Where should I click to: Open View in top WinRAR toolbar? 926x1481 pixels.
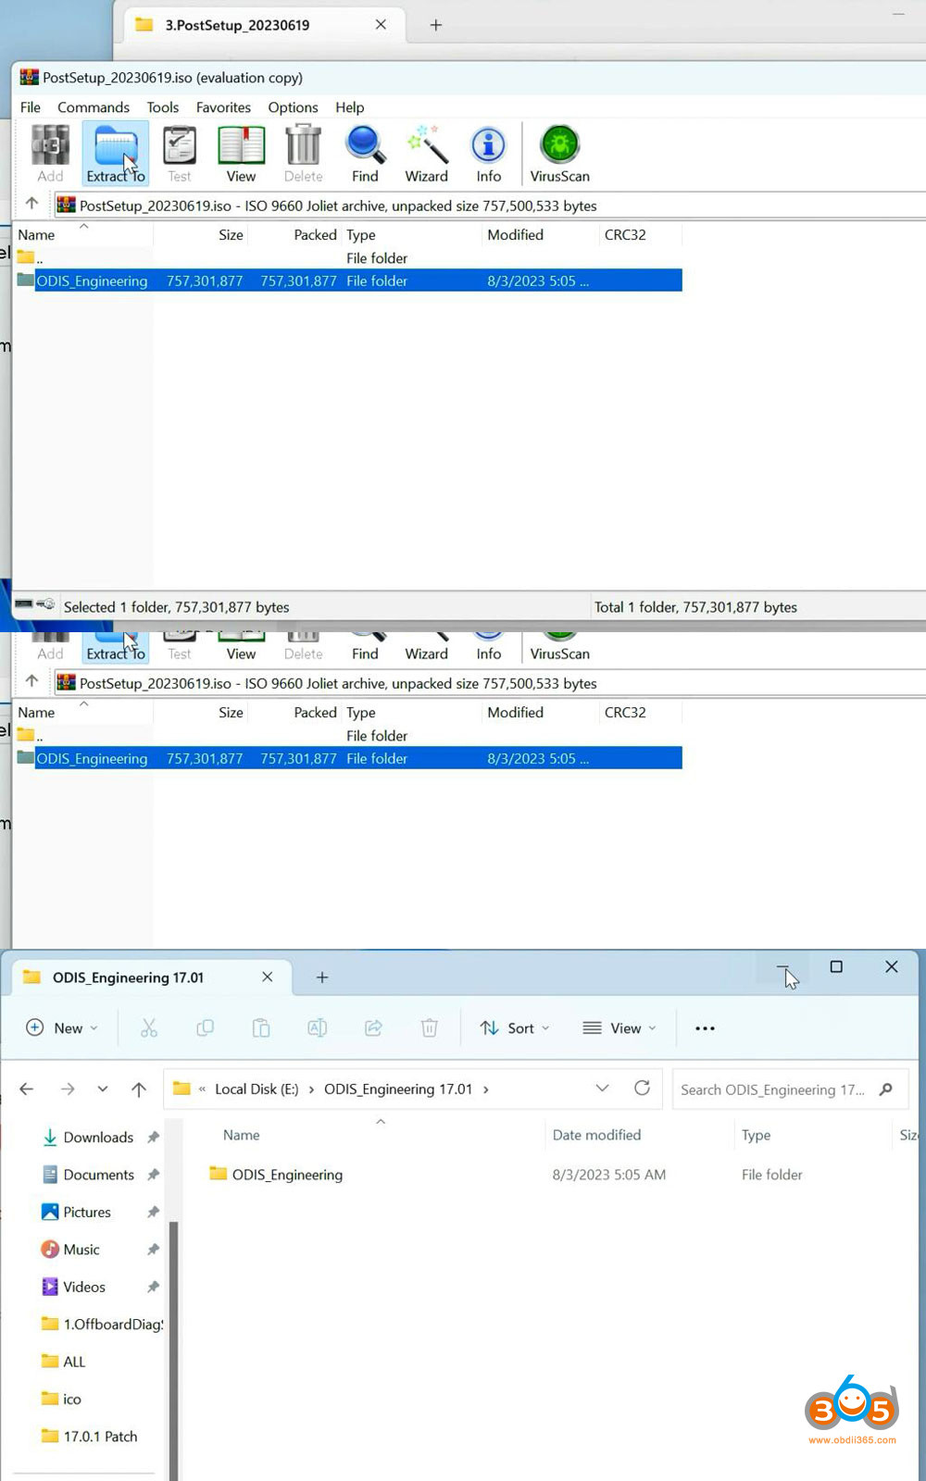241,154
